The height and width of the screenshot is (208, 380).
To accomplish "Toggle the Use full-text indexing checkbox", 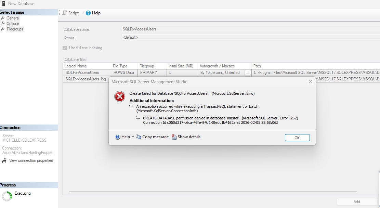I will point(65,48).
